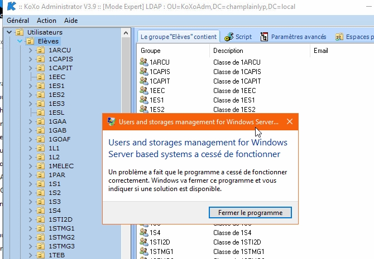Click the 1CAPIS group users icon
This screenshot has width=374, height=259.
[x=144, y=71]
